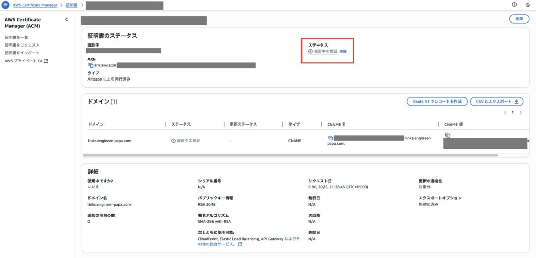Click links.engineer-papa.com in domains table row
This screenshot has height=258, width=536.
(x=109, y=141)
